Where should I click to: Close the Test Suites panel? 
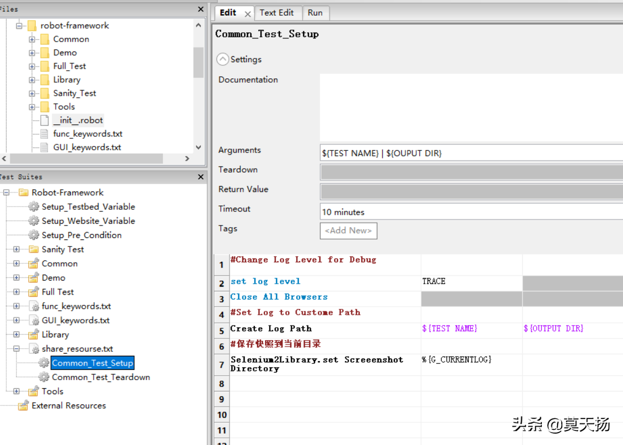point(201,177)
